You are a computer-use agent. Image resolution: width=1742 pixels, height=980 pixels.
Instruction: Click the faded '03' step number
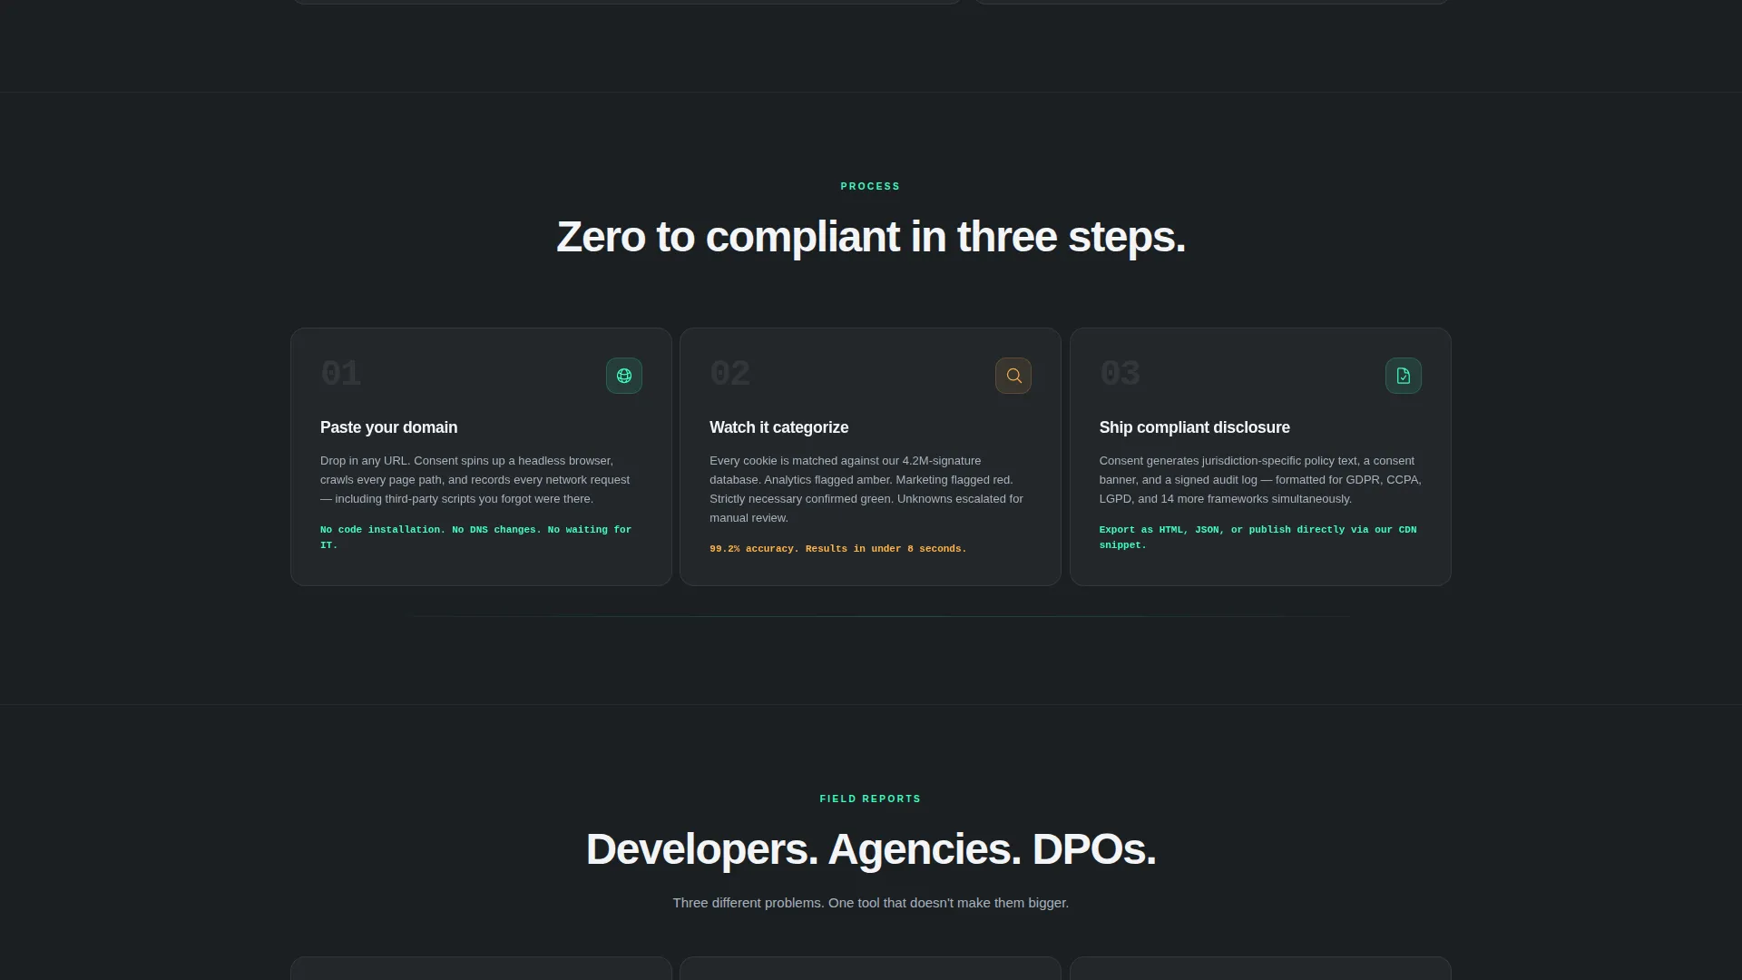click(1120, 374)
